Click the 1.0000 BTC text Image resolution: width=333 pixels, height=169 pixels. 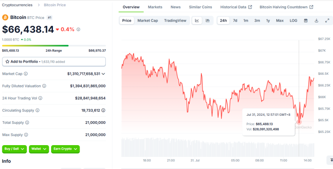10,40
